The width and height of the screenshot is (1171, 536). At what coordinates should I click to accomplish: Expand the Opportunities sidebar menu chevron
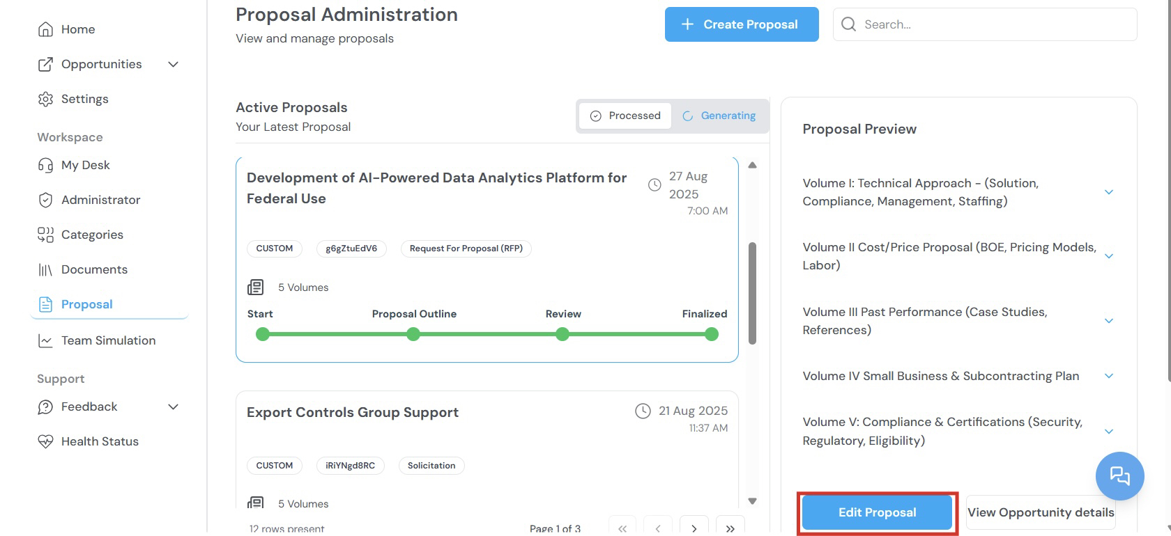point(174,64)
